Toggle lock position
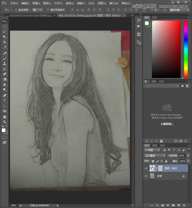This screenshot has width=192, height=208. pyautogui.click(x=162, y=161)
